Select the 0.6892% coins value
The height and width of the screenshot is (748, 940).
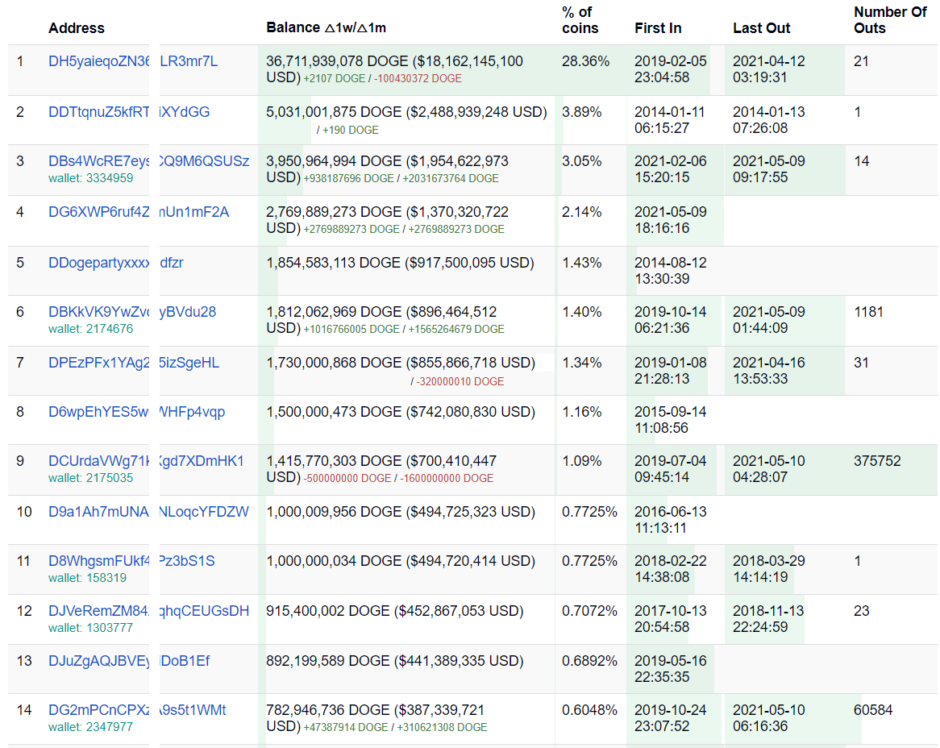[589, 661]
